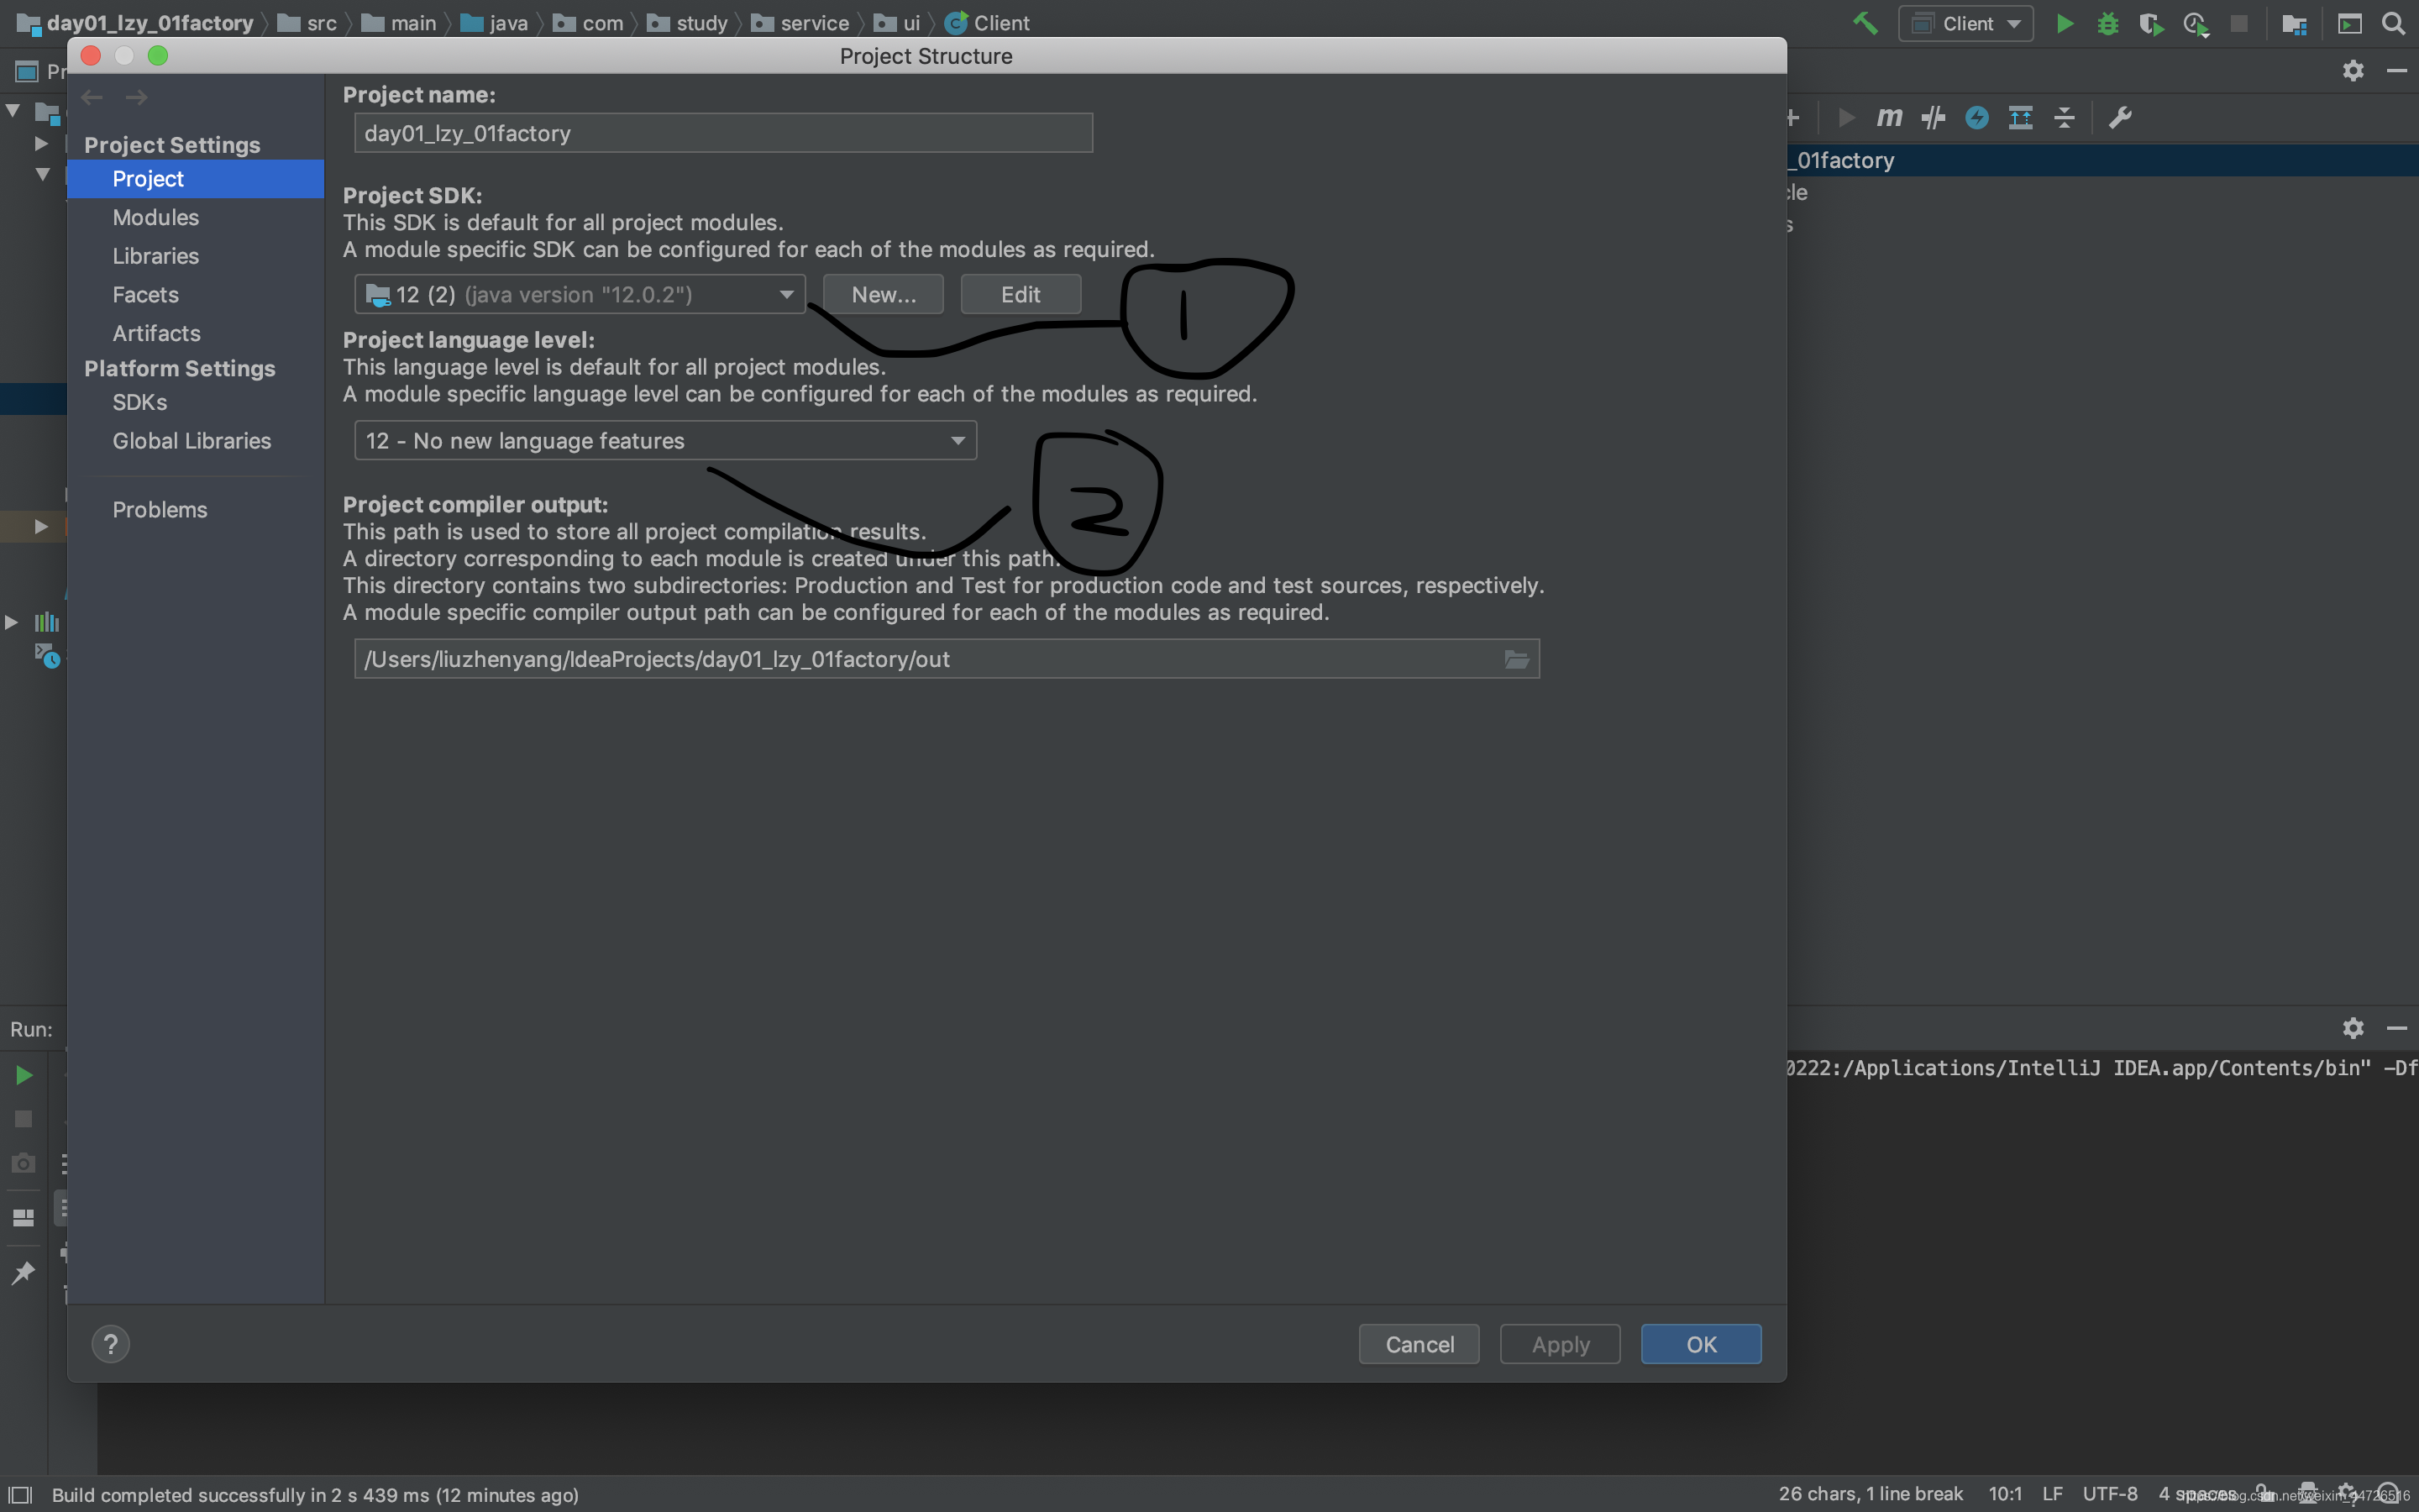2419x1512 pixels.
Task: Click the Build Project hammer icon
Action: point(1865,23)
